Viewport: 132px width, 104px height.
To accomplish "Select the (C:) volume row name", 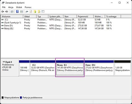I will tap(6, 20).
